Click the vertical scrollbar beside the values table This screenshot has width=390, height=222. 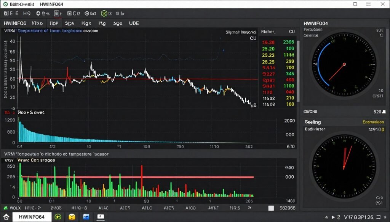click(298, 71)
